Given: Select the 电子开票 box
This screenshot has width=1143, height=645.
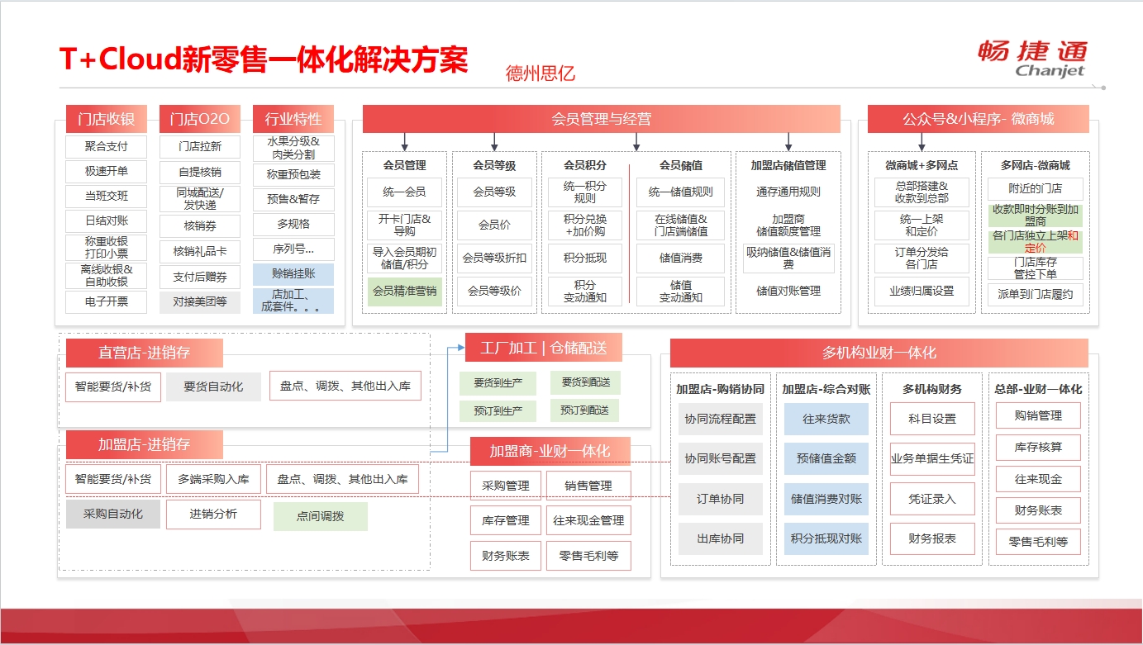Looking at the screenshot, I should [107, 301].
